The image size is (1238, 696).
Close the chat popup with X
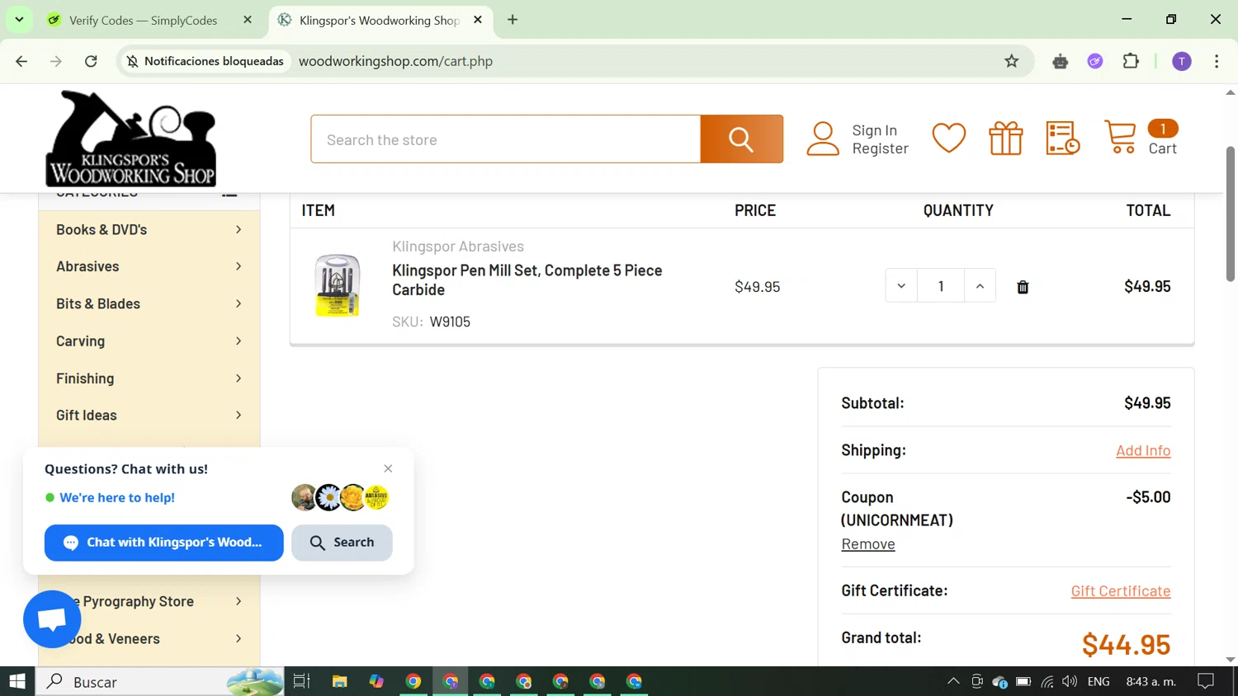pos(388,468)
